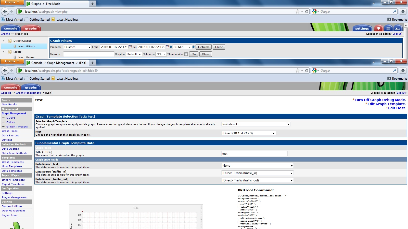This screenshot has height=229, width=408.
Task: Switch to List view mode icon
Action: [x=388, y=28]
